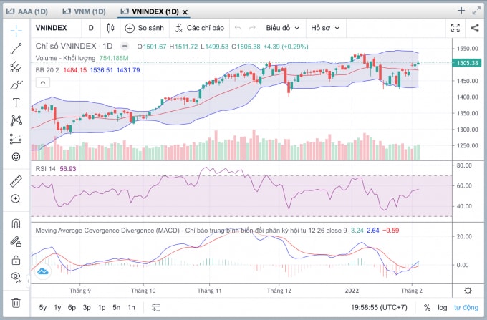Open candlestick chart style selector
The image size is (487, 320).
(x=110, y=28)
